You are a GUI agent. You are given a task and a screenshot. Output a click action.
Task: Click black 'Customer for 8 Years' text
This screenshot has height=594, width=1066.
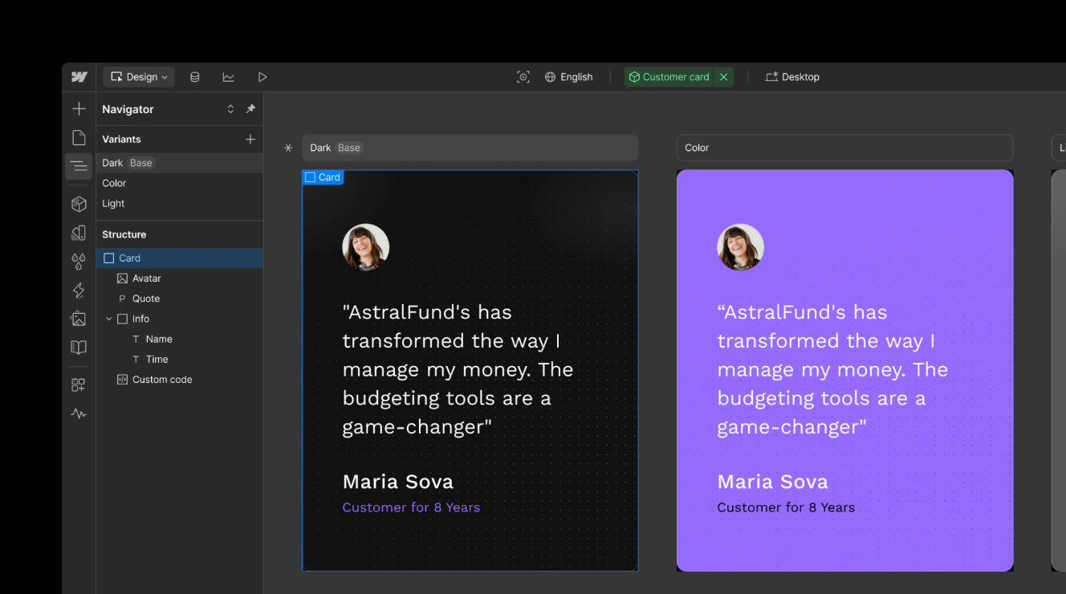click(x=786, y=507)
